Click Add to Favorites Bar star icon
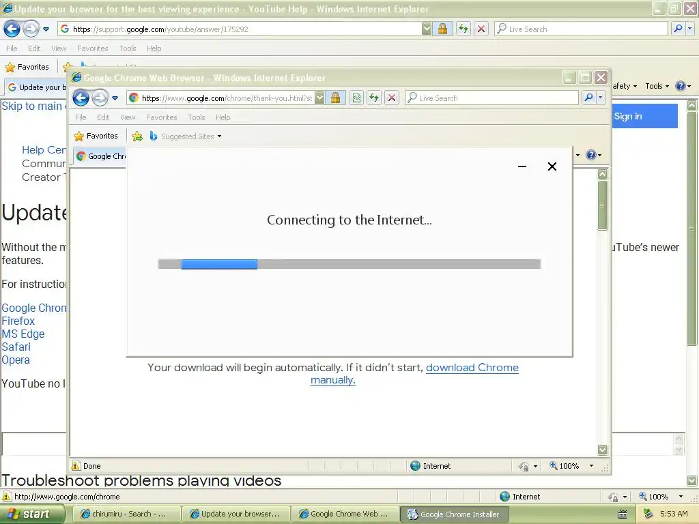 137,136
